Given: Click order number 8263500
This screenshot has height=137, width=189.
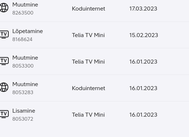Looking at the screenshot, I should 23,13.
